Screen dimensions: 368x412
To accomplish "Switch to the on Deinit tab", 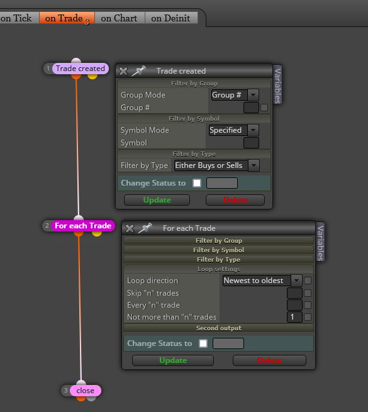I will click(x=171, y=18).
